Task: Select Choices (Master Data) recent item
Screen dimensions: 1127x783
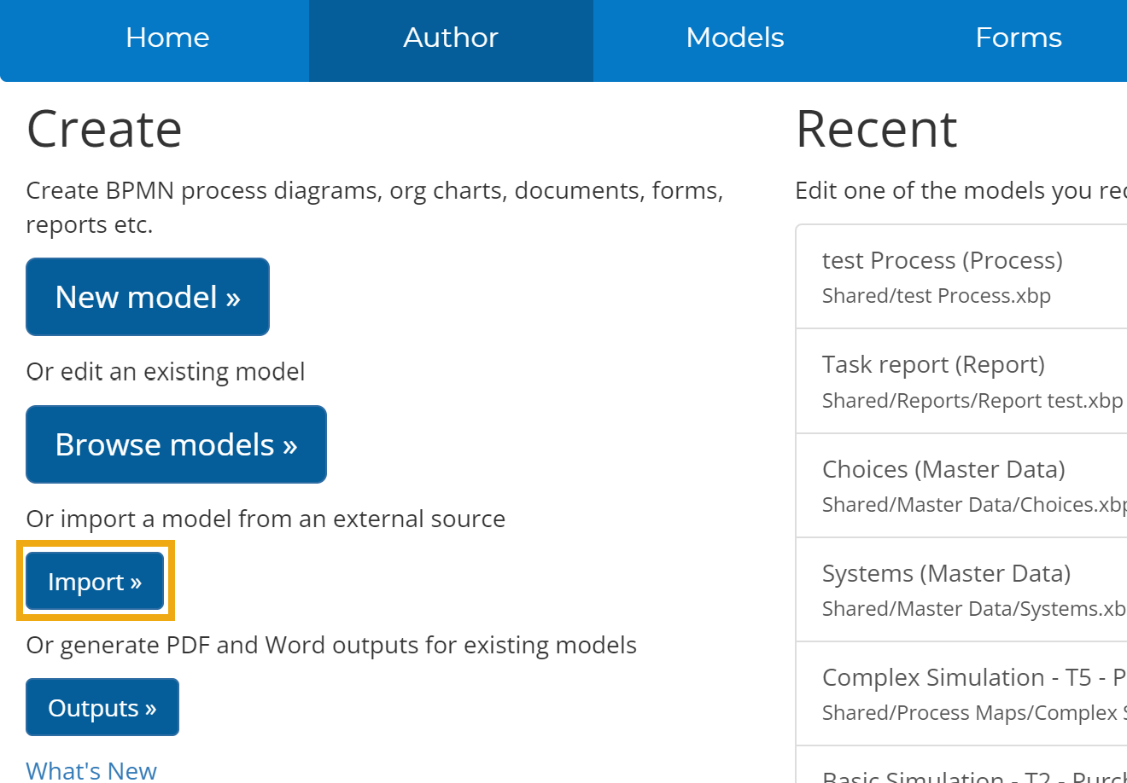Action: 943,469
